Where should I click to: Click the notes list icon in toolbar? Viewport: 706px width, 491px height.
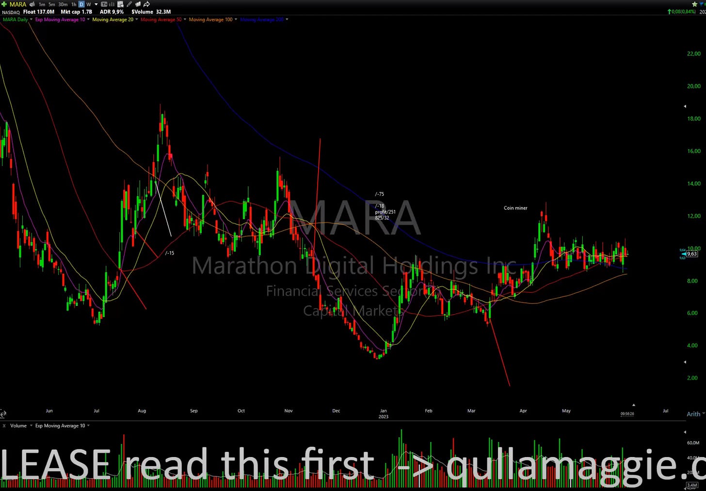coord(120,4)
